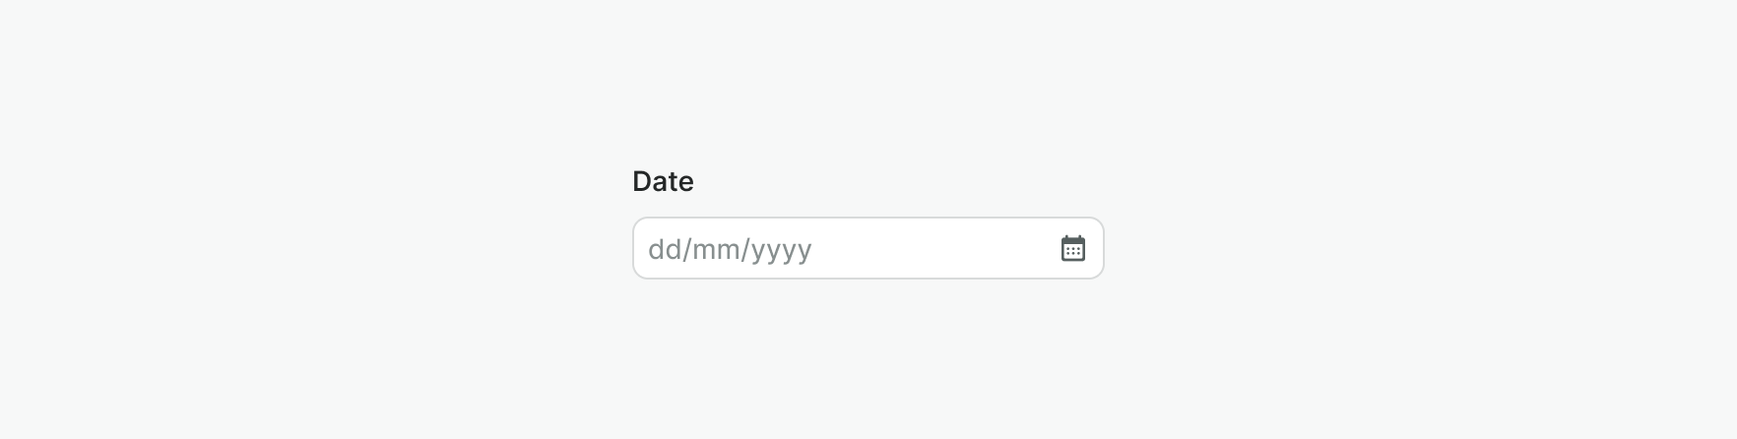The width and height of the screenshot is (1737, 439).
Task: Tap the calendar icon beside dd/mm/yyyy
Action: (x=1072, y=248)
